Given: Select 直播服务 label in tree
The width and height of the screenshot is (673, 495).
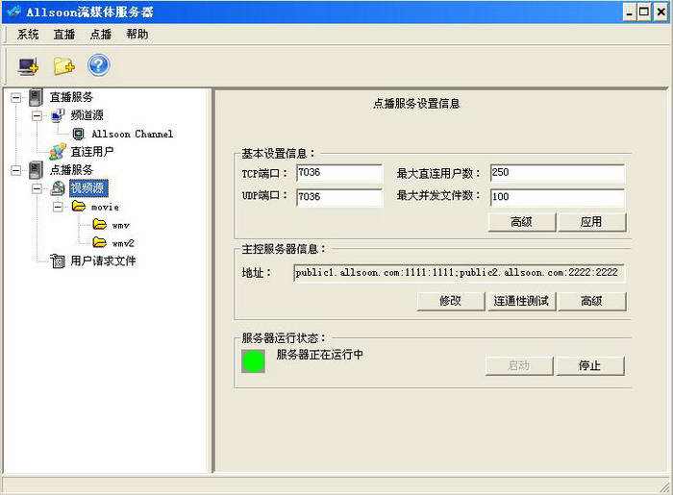Looking at the screenshot, I should [71, 97].
